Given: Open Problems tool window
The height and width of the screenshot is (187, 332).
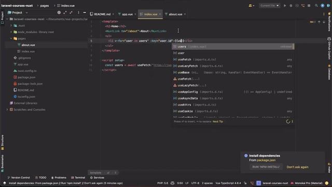Looking at the screenshot, I should [59, 178].
